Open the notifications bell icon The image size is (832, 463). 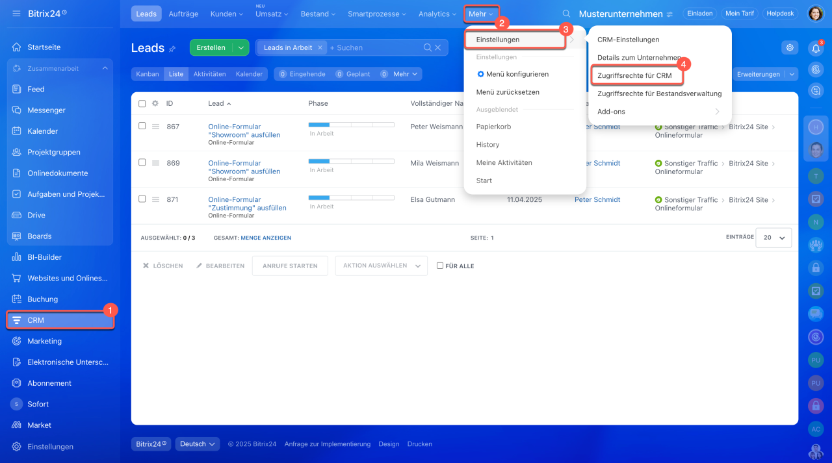click(815, 48)
